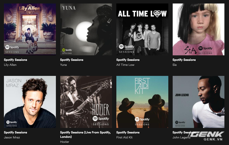Open the John Legend album cover
The height and width of the screenshot is (145, 229).
[x=198, y=102]
